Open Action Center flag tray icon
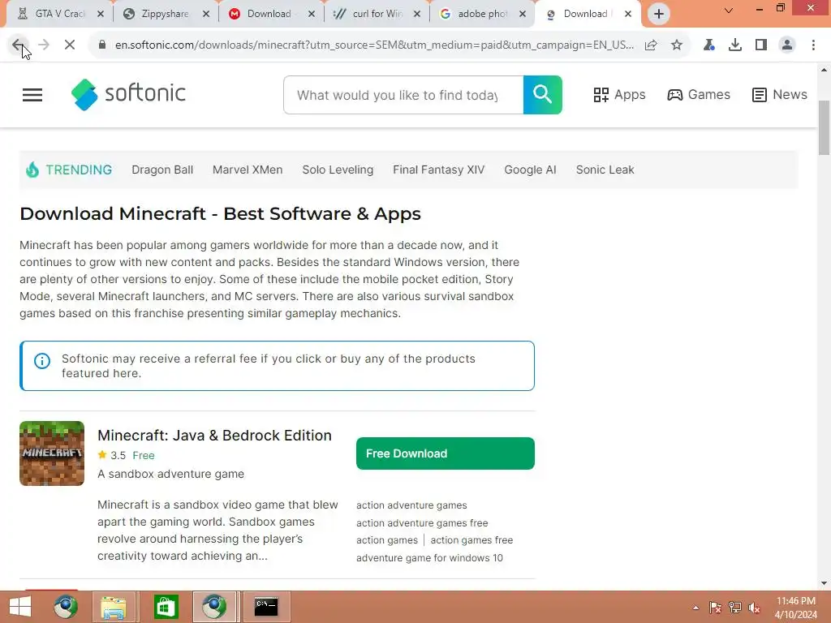The image size is (831, 623). point(716,608)
